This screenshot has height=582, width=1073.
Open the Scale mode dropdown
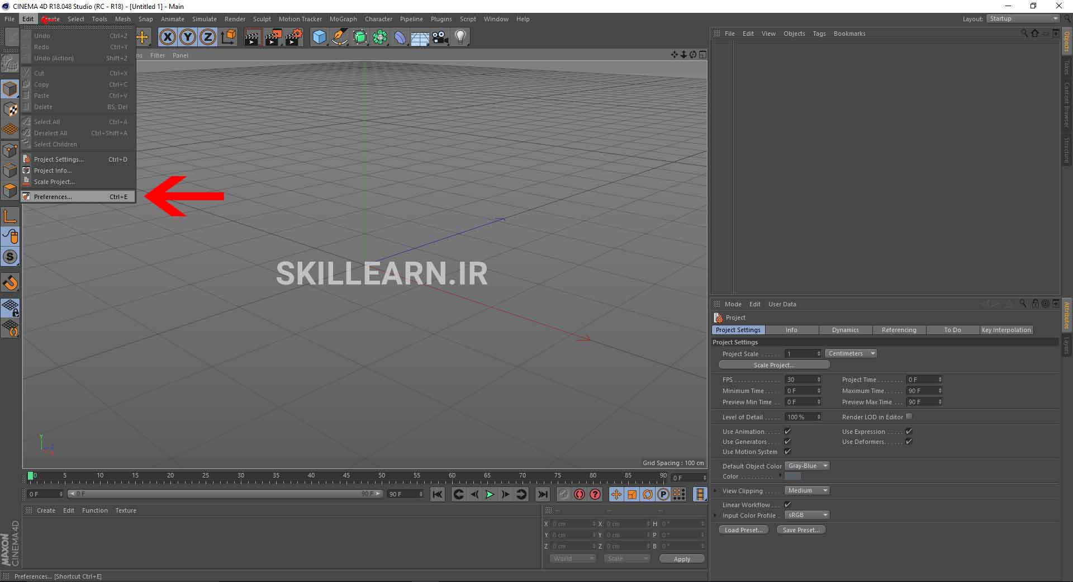point(627,559)
